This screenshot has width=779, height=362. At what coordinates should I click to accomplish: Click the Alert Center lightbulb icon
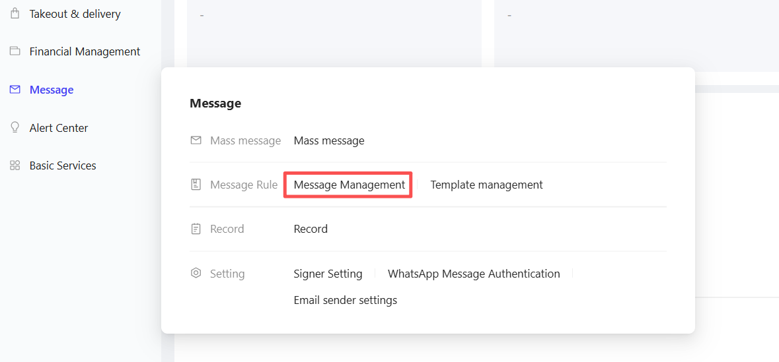[15, 127]
